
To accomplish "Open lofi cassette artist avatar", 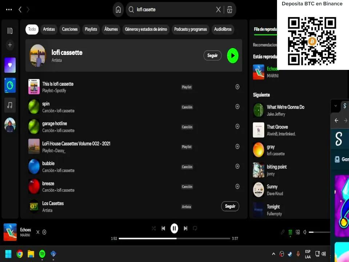I will point(37,55).
